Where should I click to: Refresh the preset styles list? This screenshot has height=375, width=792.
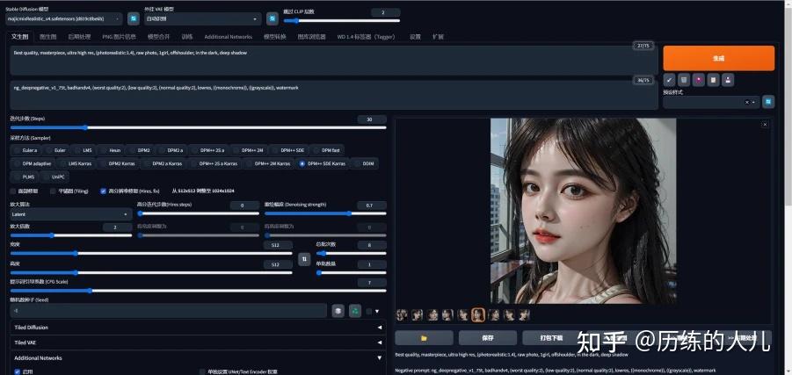pos(768,102)
